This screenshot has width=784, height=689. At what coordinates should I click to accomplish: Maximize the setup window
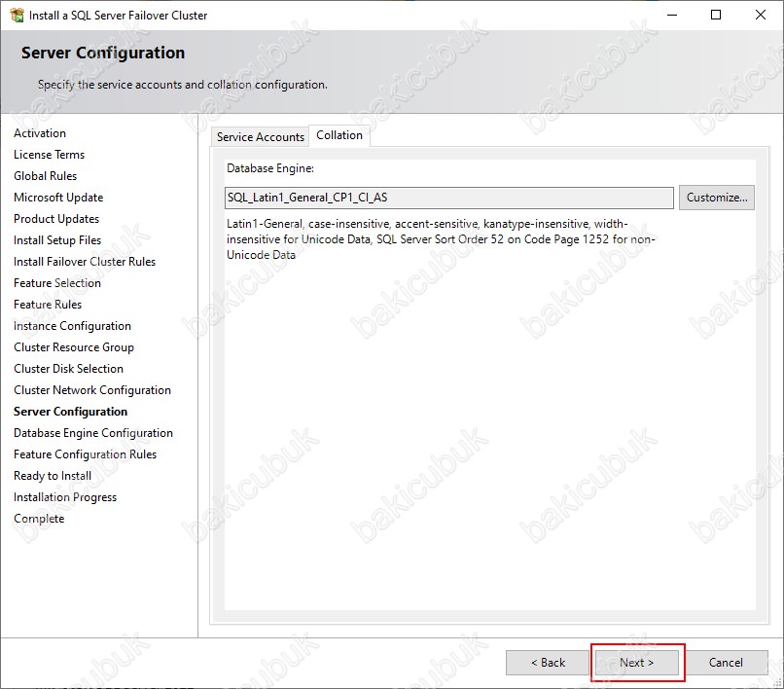(716, 15)
